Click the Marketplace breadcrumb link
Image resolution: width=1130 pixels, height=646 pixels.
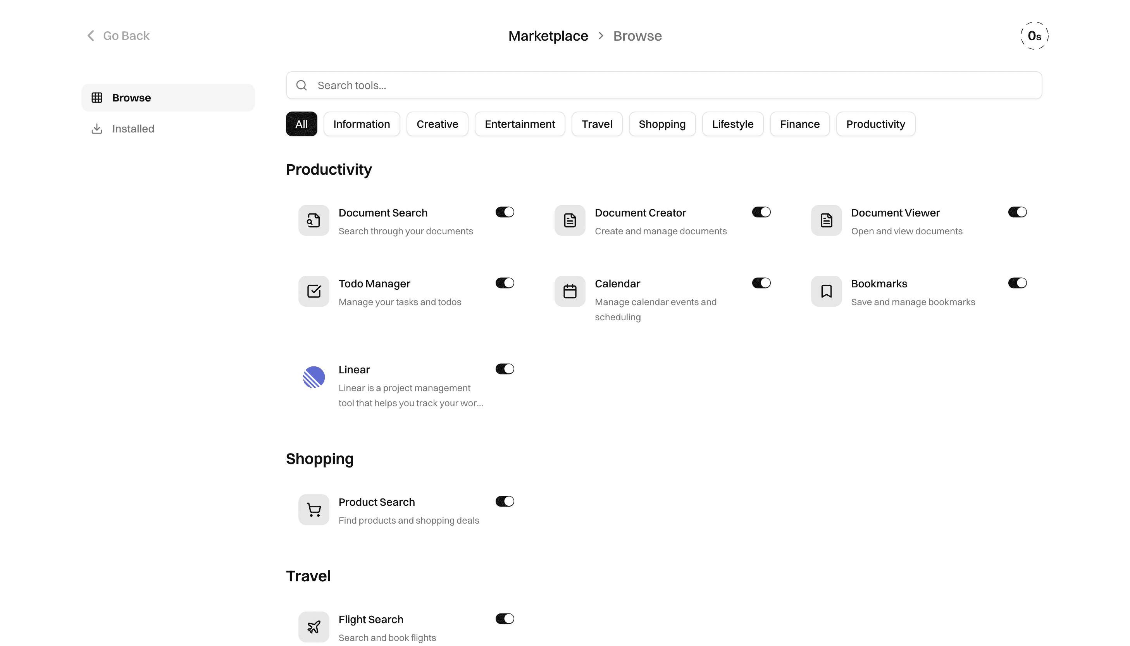tap(548, 36)
